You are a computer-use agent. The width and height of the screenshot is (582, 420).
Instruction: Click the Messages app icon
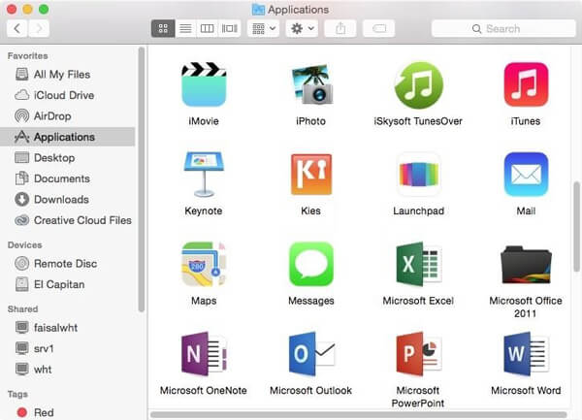point(310,263)
